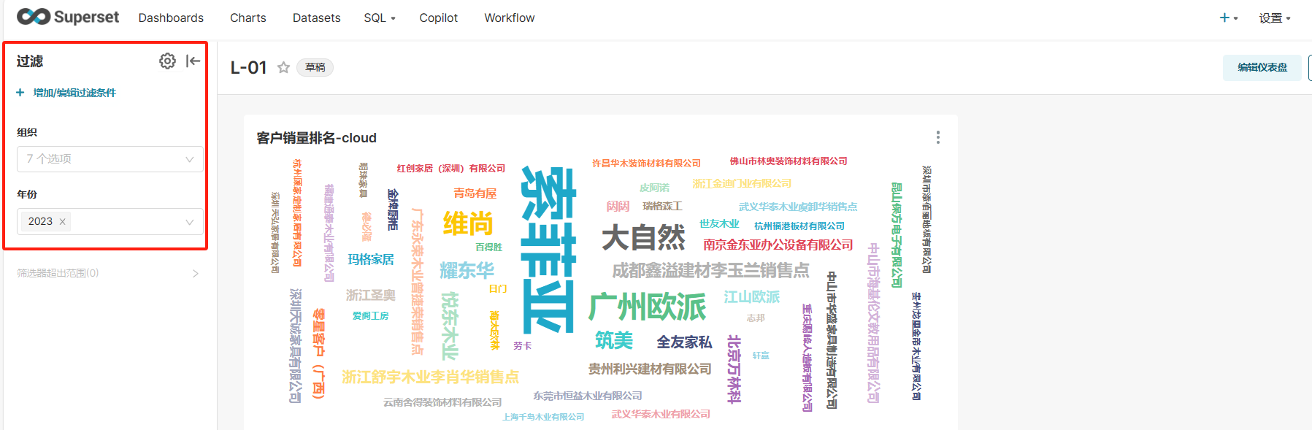Expand the SQL menu
Screen dimensions: 1312x430
[x=380, y=18]
